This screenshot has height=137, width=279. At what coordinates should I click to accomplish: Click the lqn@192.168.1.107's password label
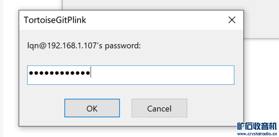click(x=84, y=46)
